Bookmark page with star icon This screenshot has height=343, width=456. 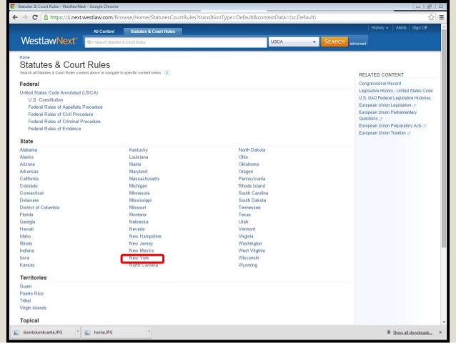431,17
